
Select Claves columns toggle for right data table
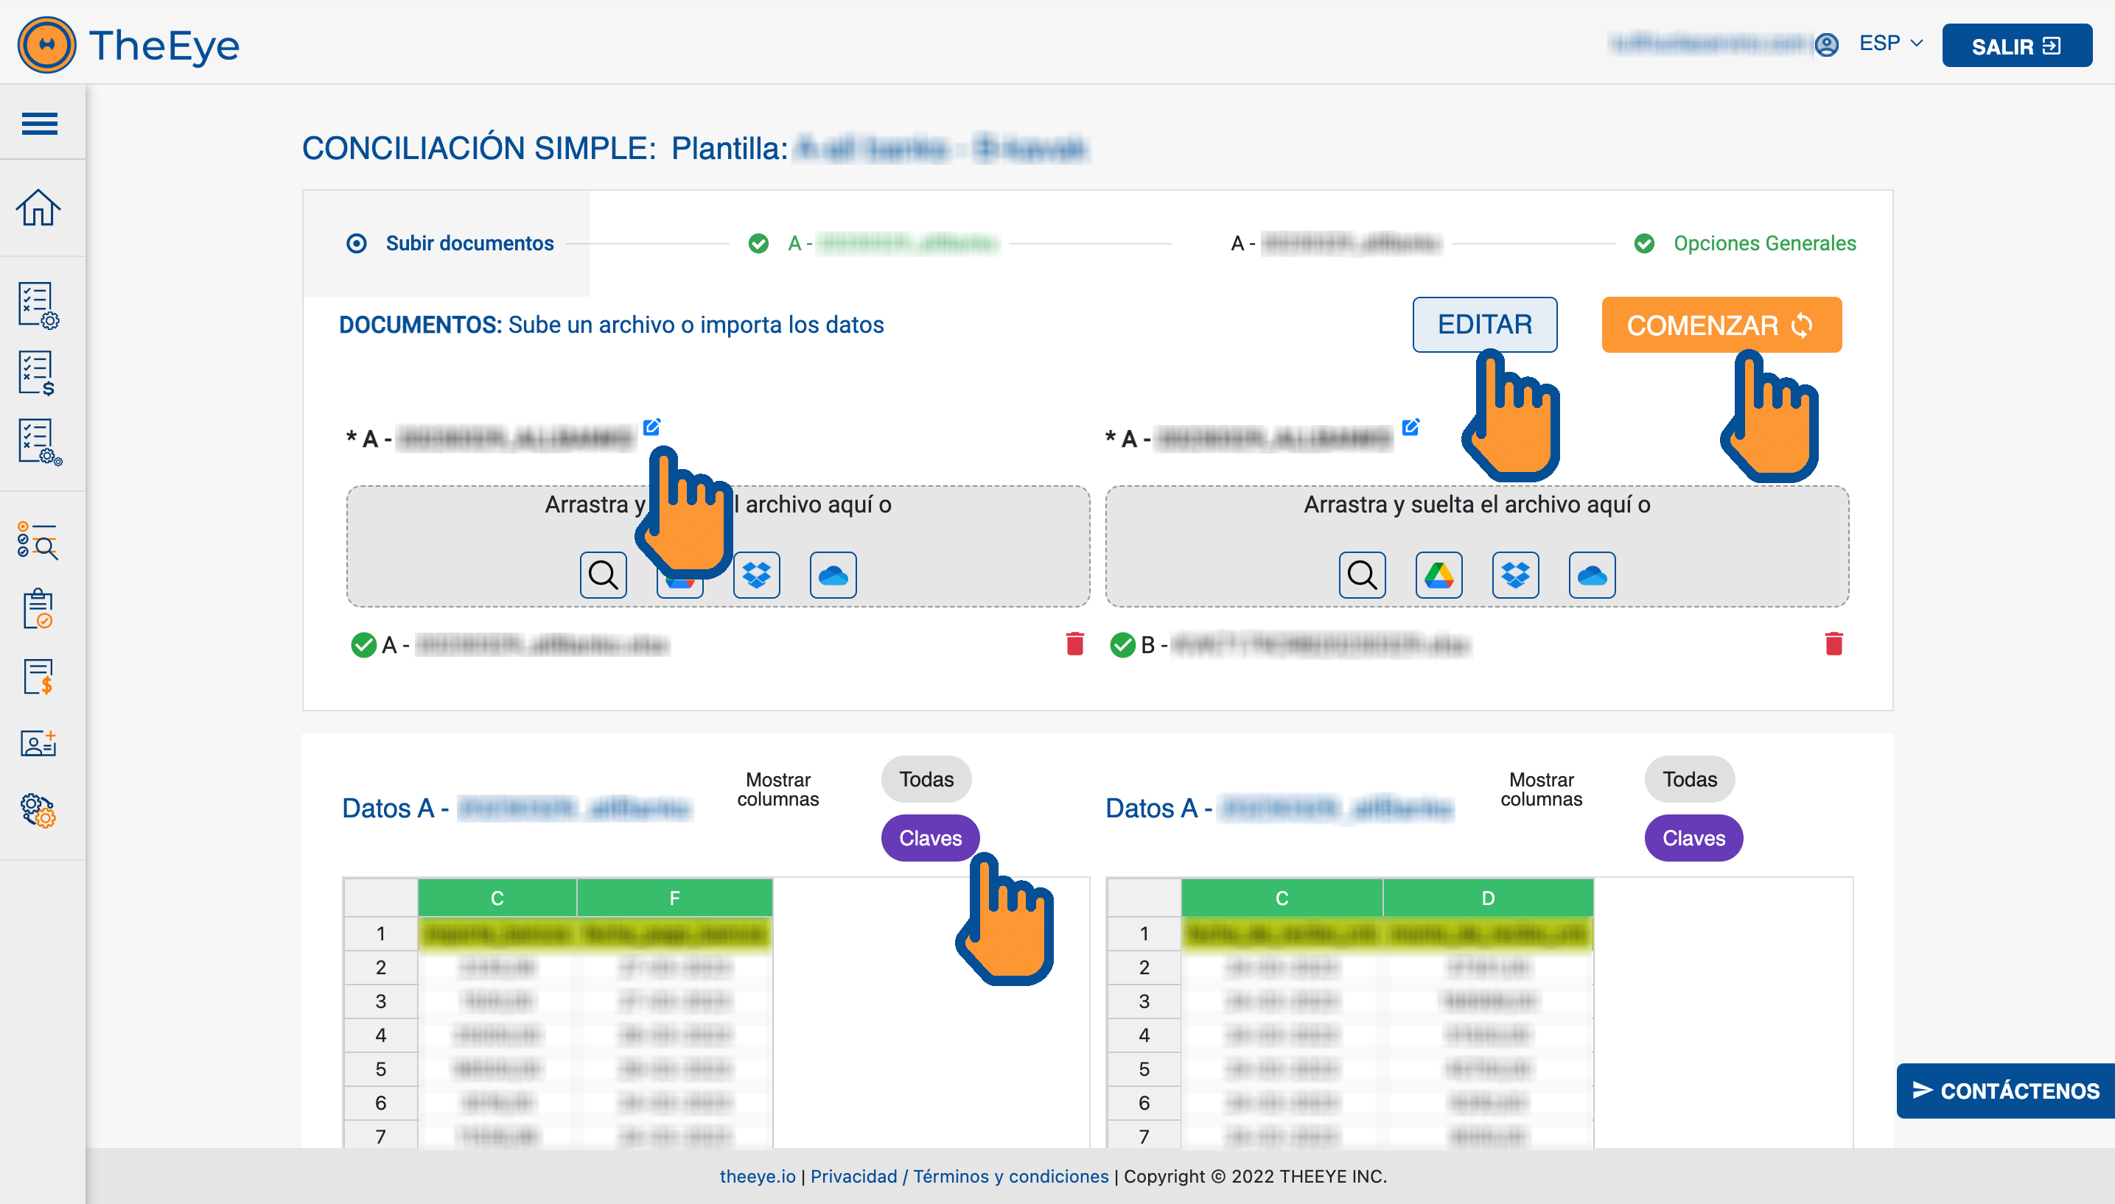coord(1693,839)
